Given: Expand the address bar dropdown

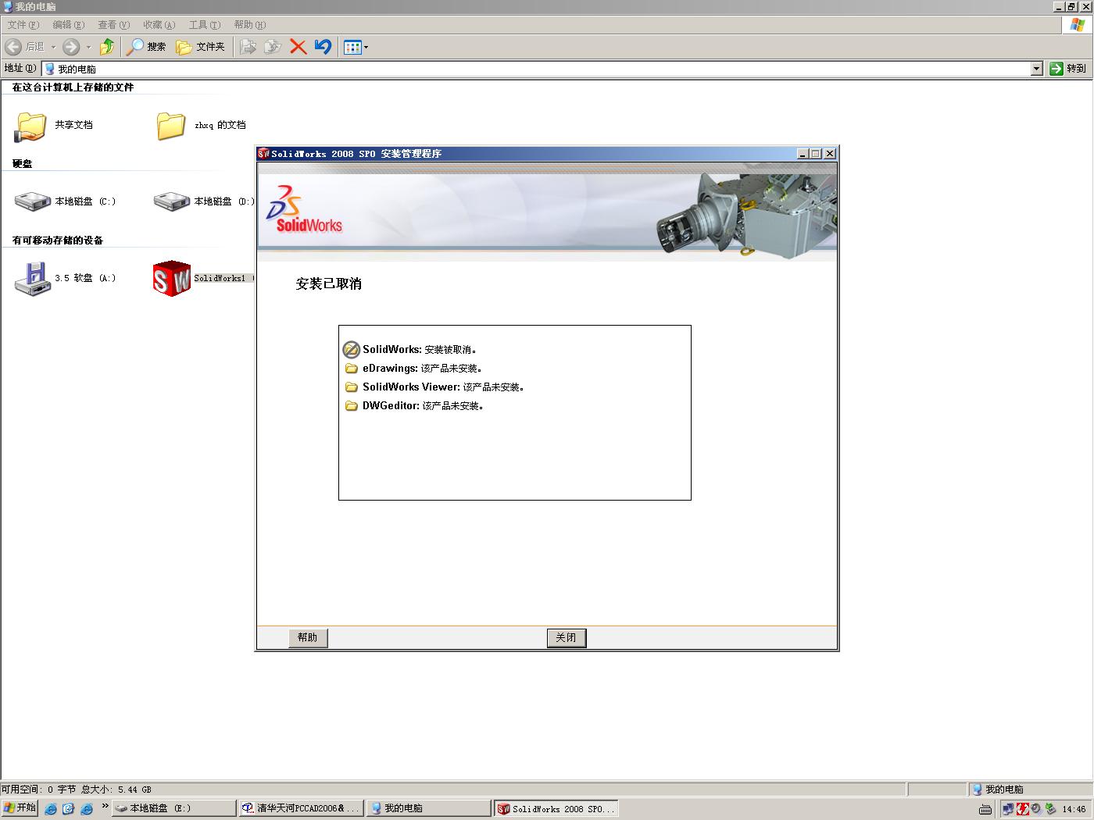Looking at the screenshot, I should pos(1037,69).
